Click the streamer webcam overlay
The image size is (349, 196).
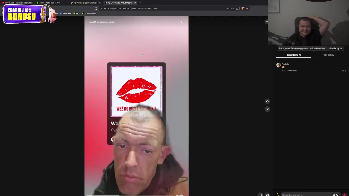pos(308,23)
